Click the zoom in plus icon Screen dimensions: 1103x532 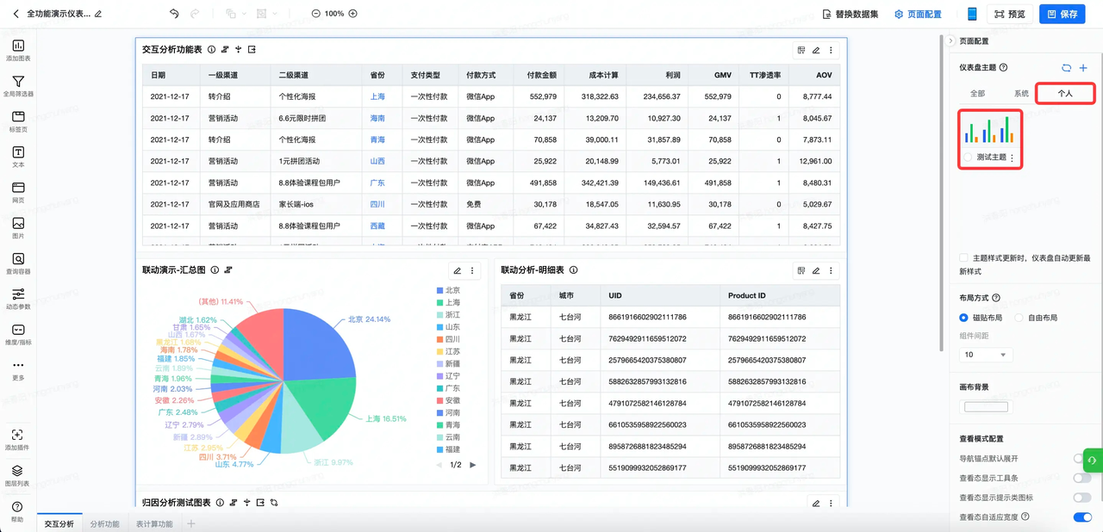(352, 14)
